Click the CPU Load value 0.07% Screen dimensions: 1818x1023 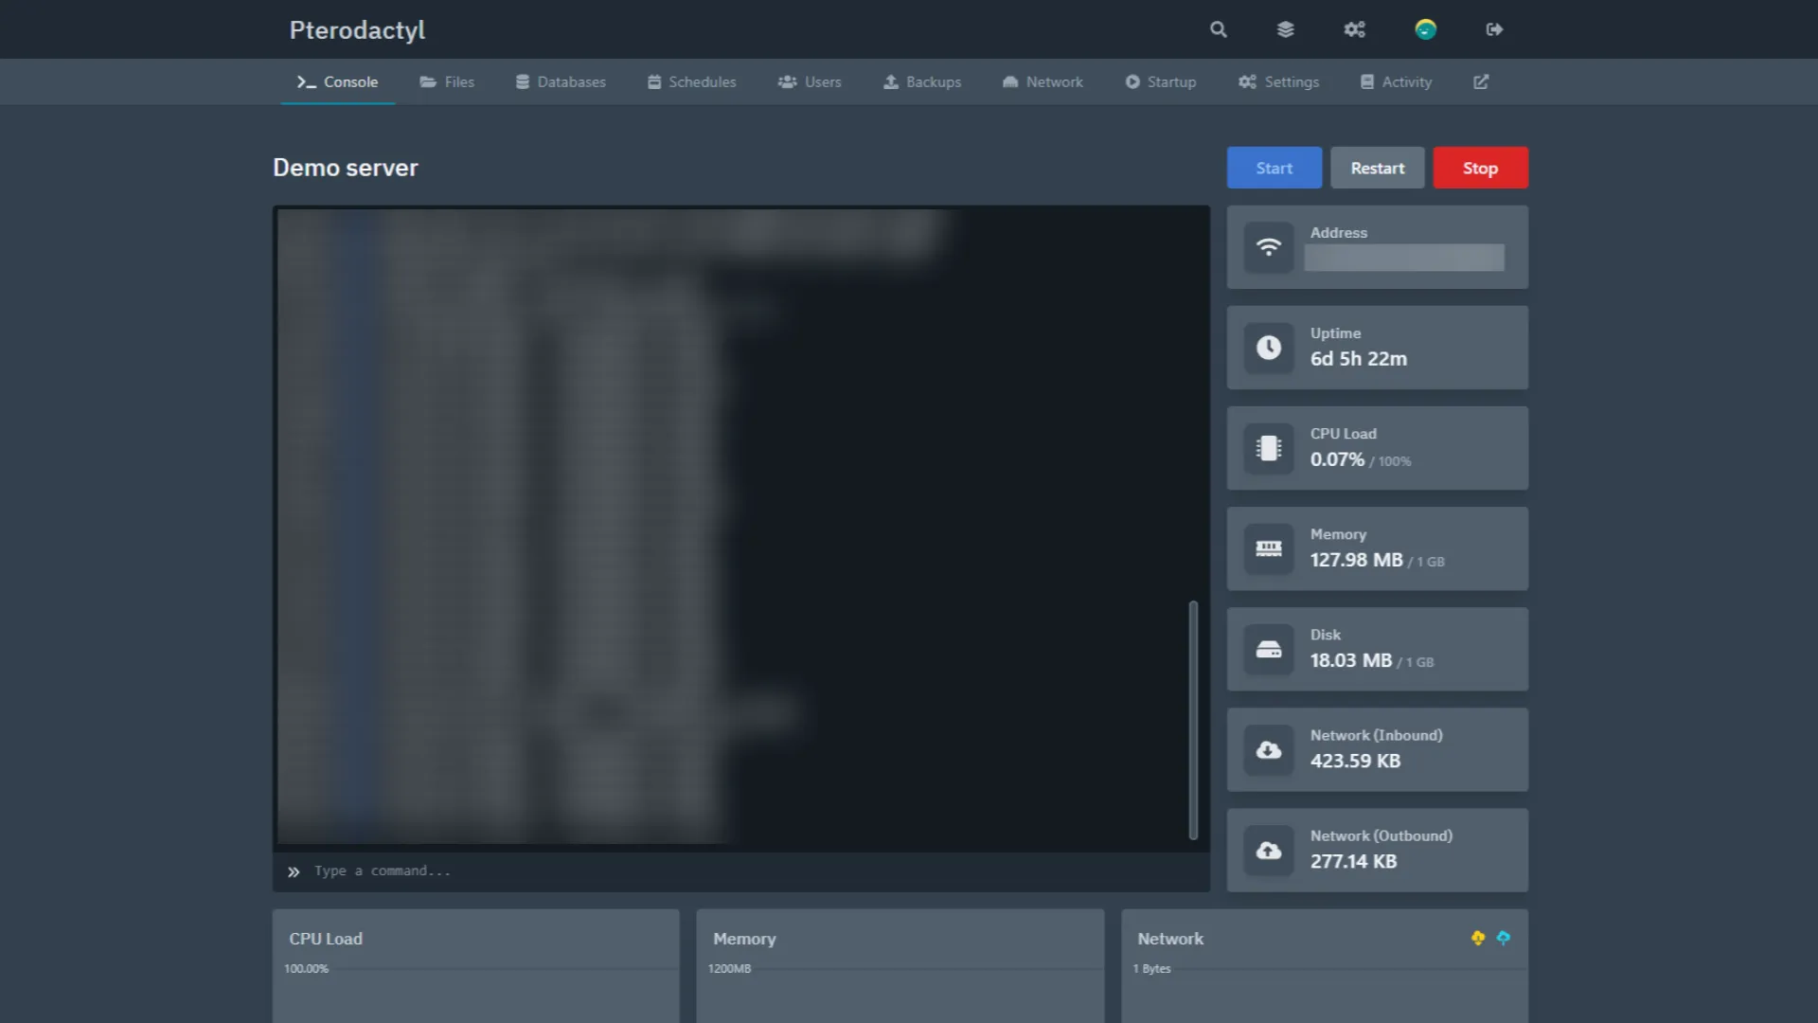[1337, 459]
